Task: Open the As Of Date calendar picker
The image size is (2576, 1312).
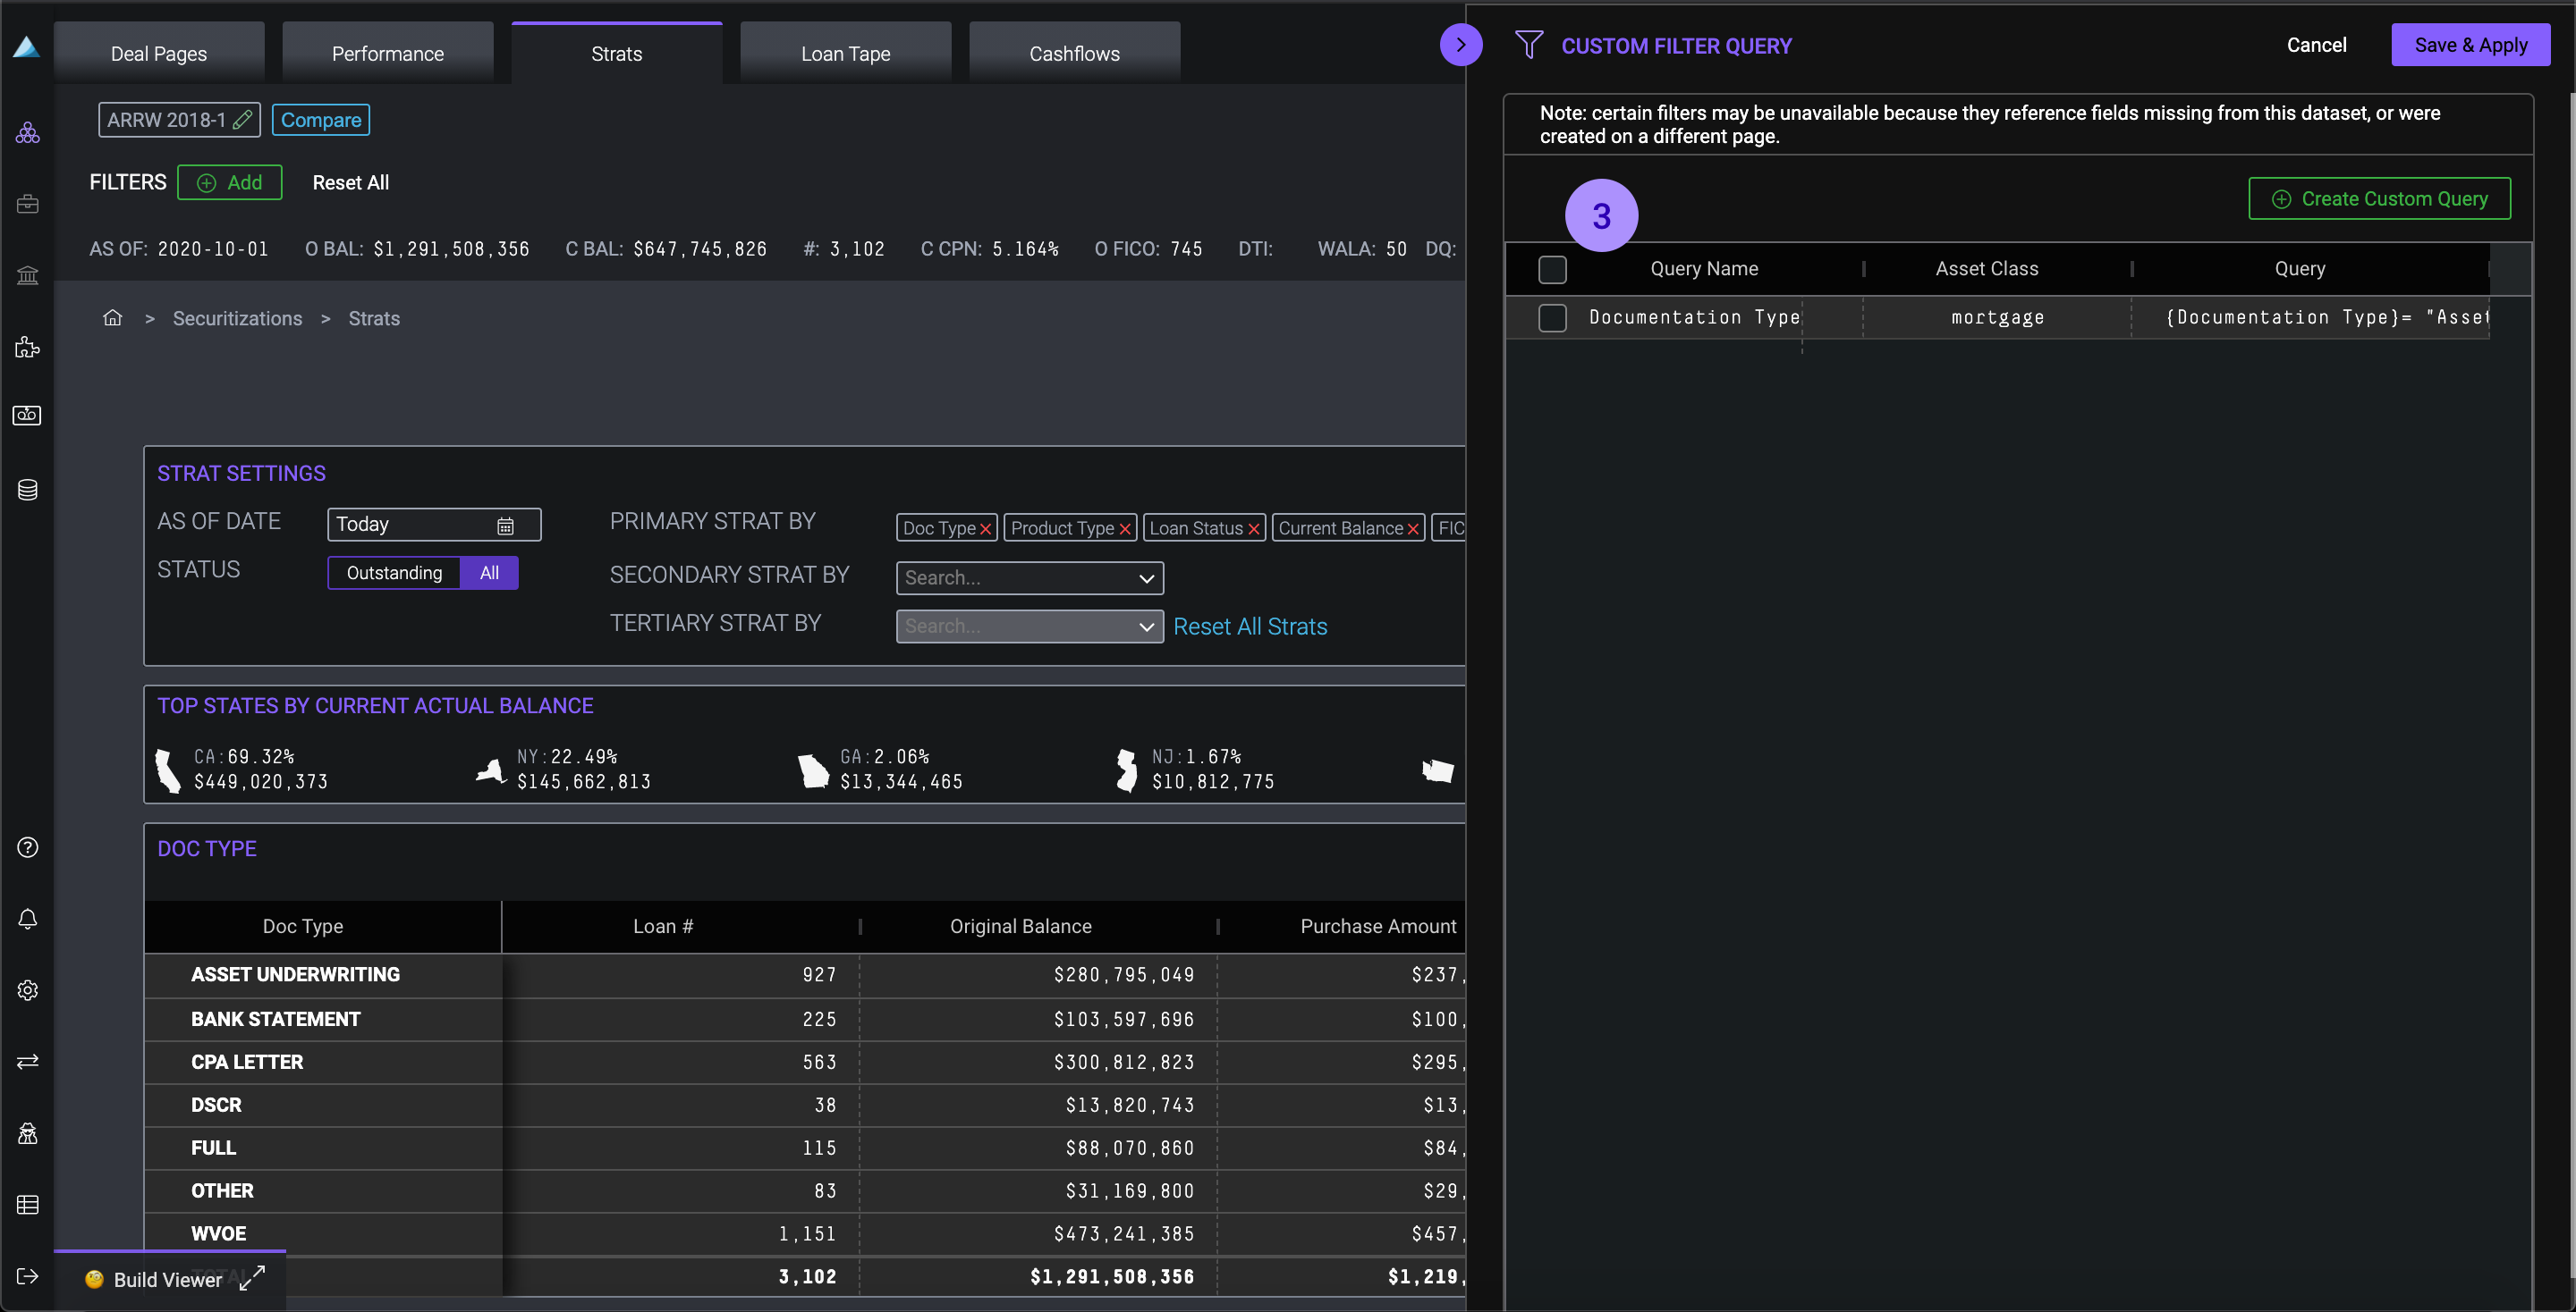Action: pos(505,525)
